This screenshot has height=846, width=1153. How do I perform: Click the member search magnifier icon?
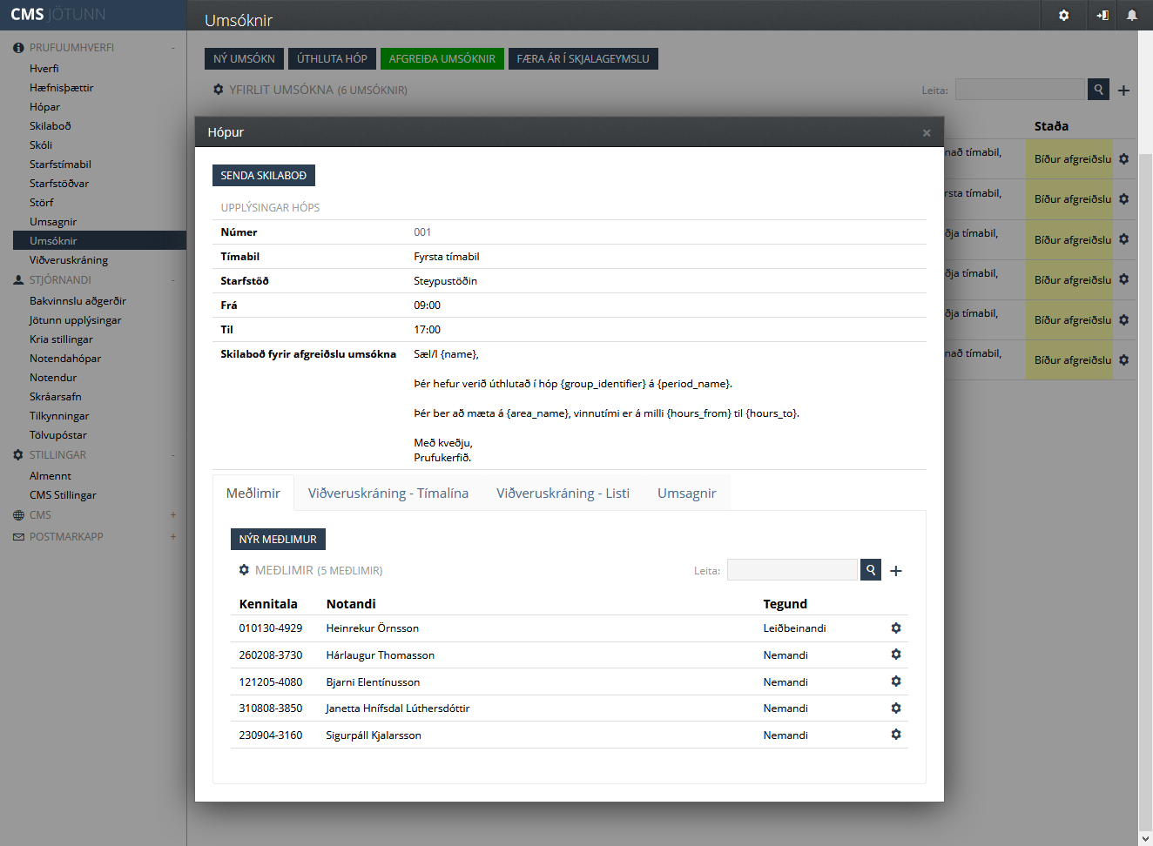pyautogui.click(x=870, y=570)
